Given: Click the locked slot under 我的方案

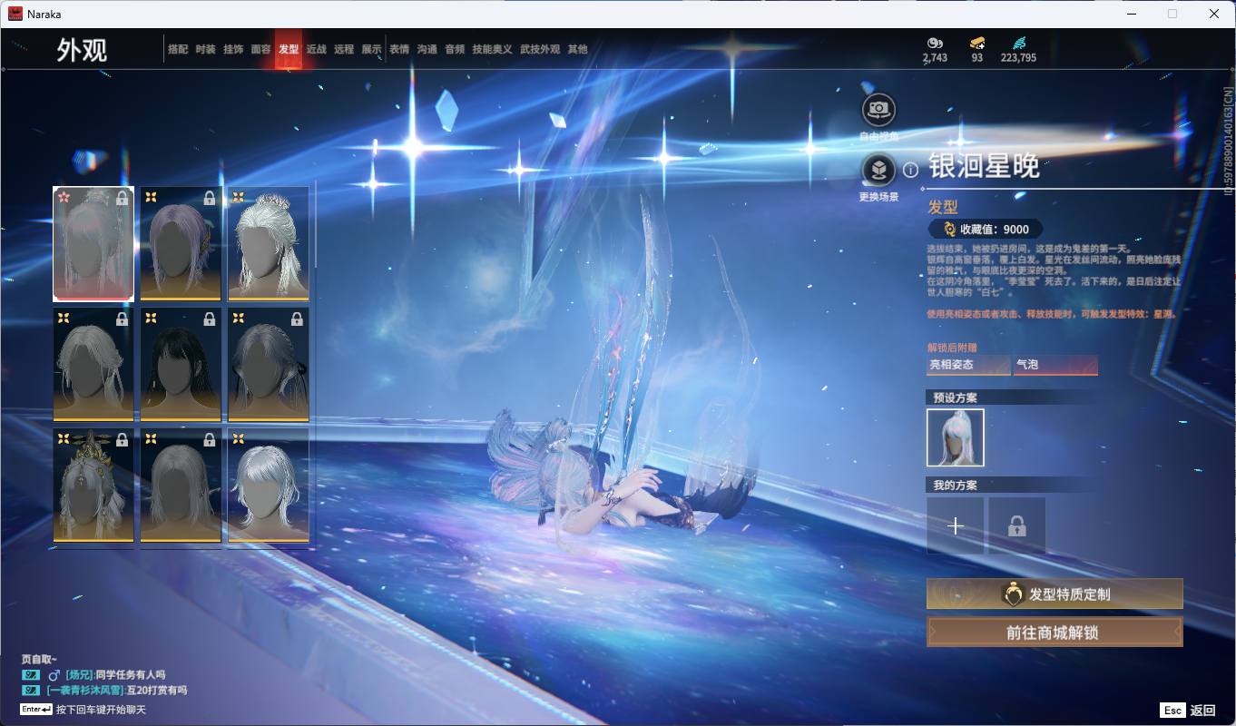Looking at the screenshot, I should tap(1016, 525).
